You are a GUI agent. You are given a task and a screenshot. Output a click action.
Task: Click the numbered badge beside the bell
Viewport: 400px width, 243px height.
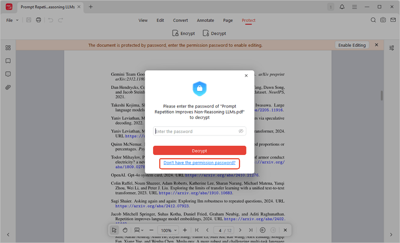(x=331, y=7)
